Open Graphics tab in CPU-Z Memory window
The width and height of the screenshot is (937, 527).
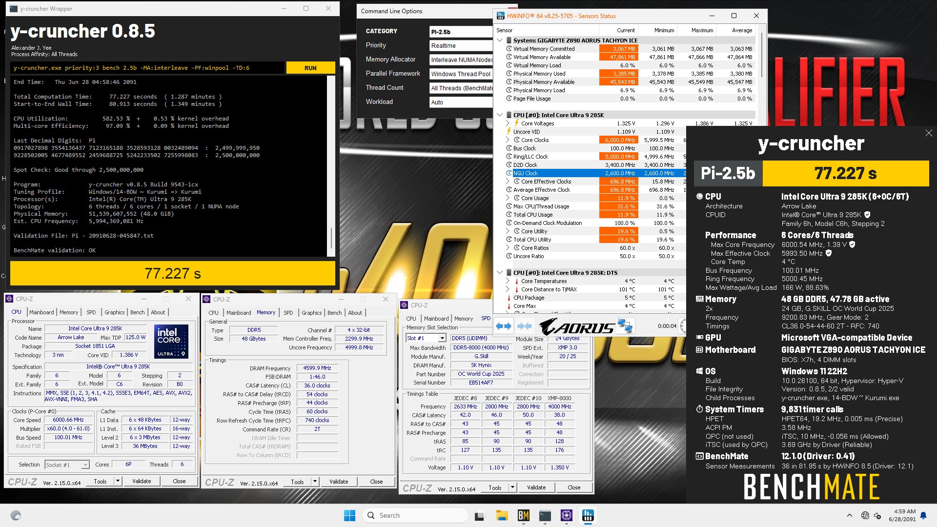(x=311, y=313)
